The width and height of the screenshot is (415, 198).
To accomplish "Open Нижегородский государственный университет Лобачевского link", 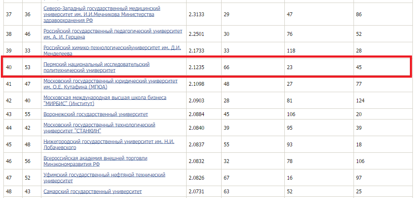I will click(x=109, y=145).
